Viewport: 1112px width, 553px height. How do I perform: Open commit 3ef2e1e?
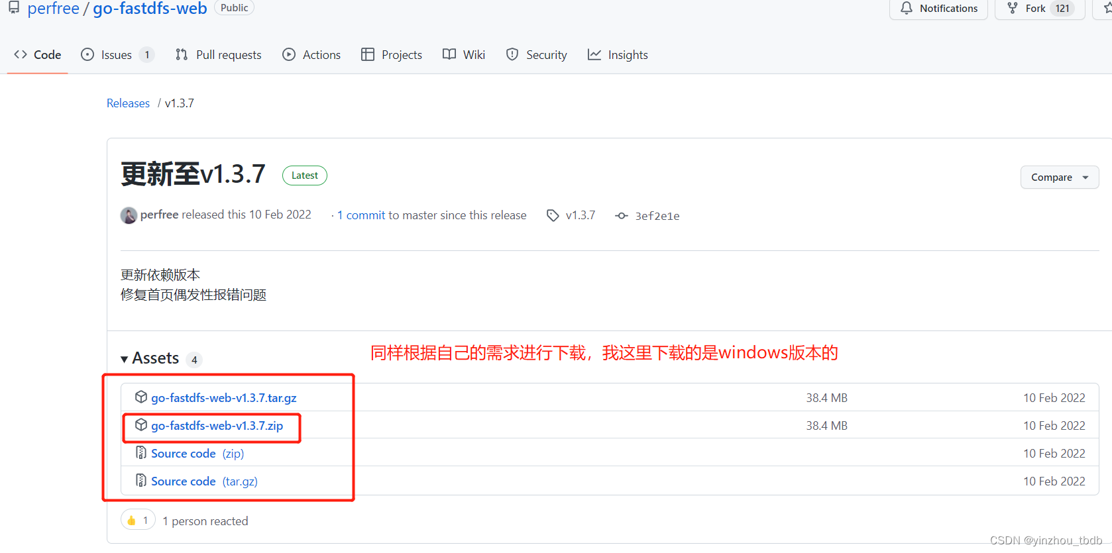point(657,216)
